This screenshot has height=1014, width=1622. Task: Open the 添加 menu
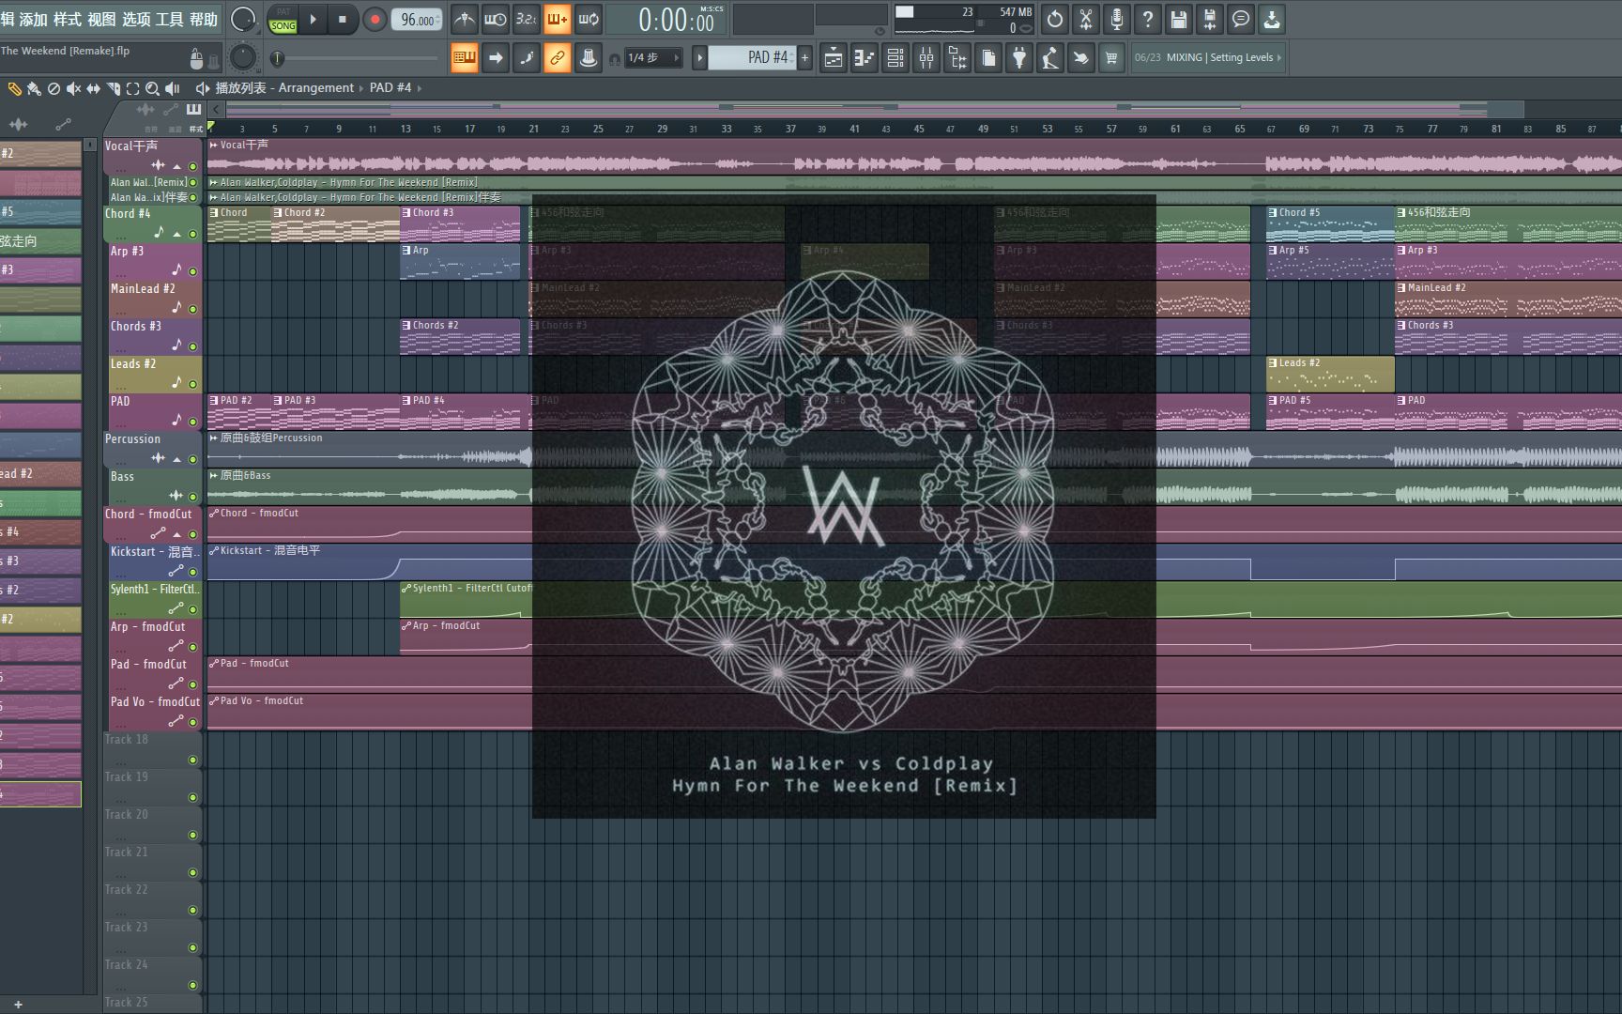(33, 19)
